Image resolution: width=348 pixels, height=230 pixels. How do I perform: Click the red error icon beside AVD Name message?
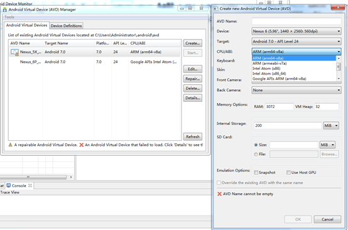point(219,194)
